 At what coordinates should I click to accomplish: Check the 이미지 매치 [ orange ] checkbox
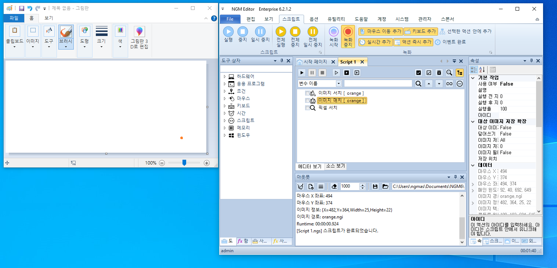307,101
